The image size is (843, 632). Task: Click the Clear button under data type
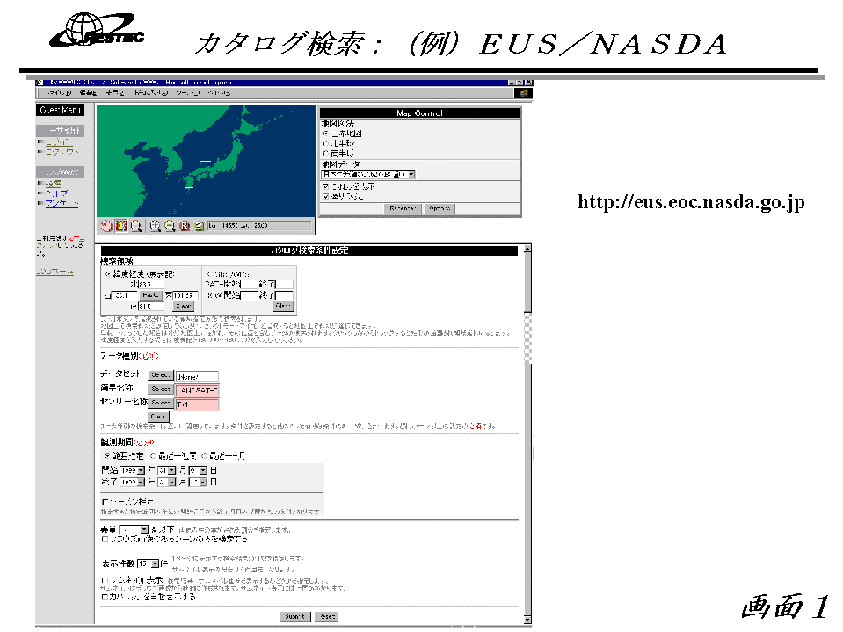pyautogui.click(x=158, y=417)
